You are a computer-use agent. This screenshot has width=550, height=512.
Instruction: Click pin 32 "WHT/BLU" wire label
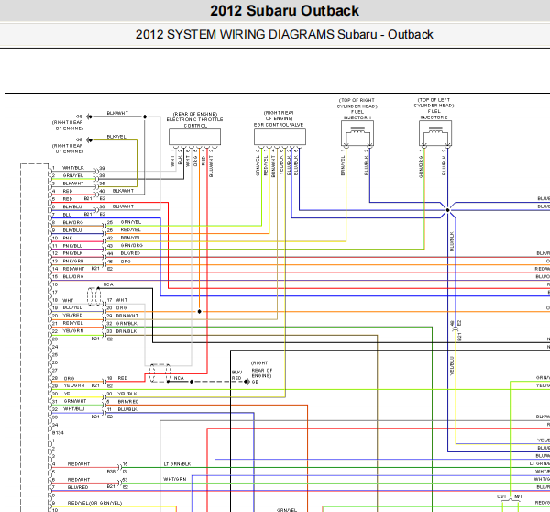point(73,408)
